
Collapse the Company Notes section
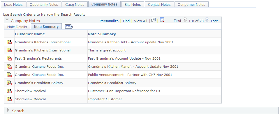(x=7, y=20)
